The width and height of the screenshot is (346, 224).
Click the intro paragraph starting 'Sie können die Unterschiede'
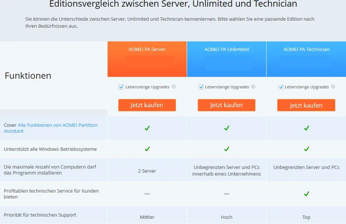click(170, 23)
